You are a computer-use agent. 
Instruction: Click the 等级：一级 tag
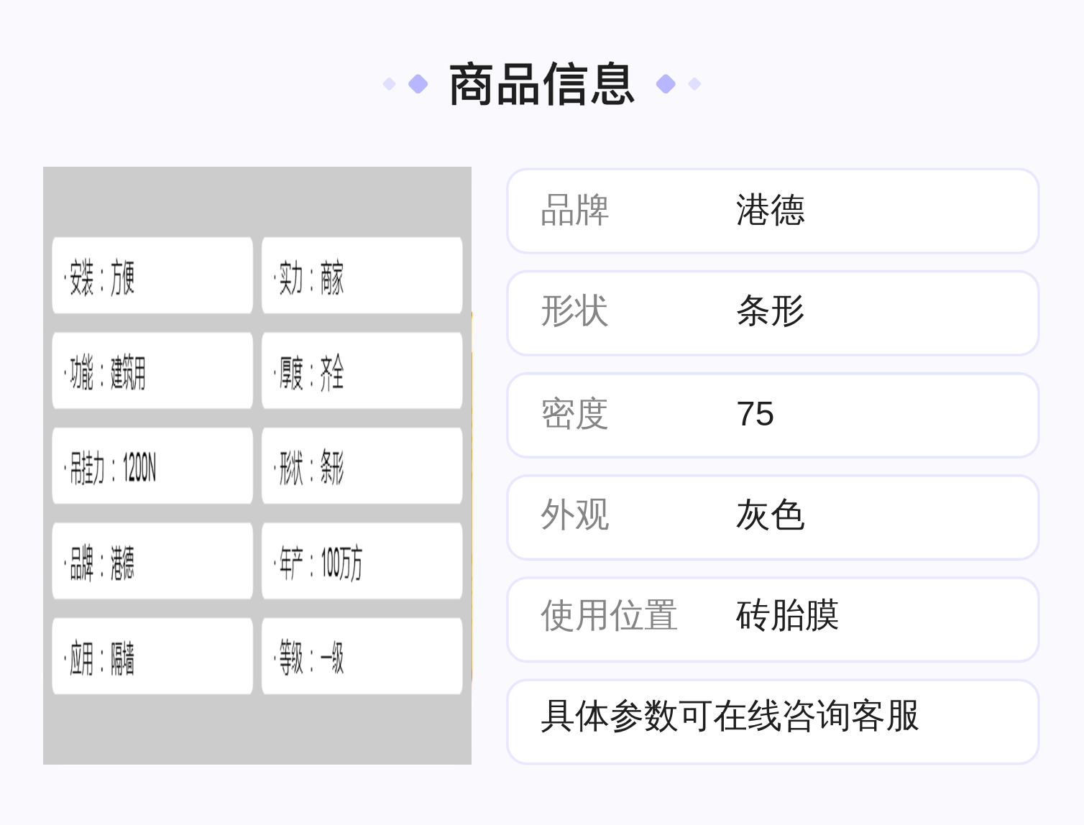[x=362, y=657]
